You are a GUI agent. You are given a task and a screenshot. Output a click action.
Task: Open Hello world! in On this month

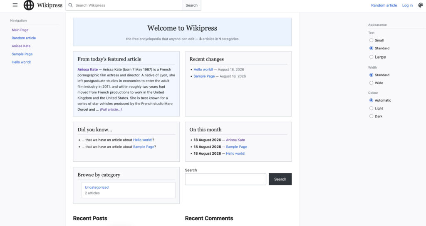click(235, 153)
